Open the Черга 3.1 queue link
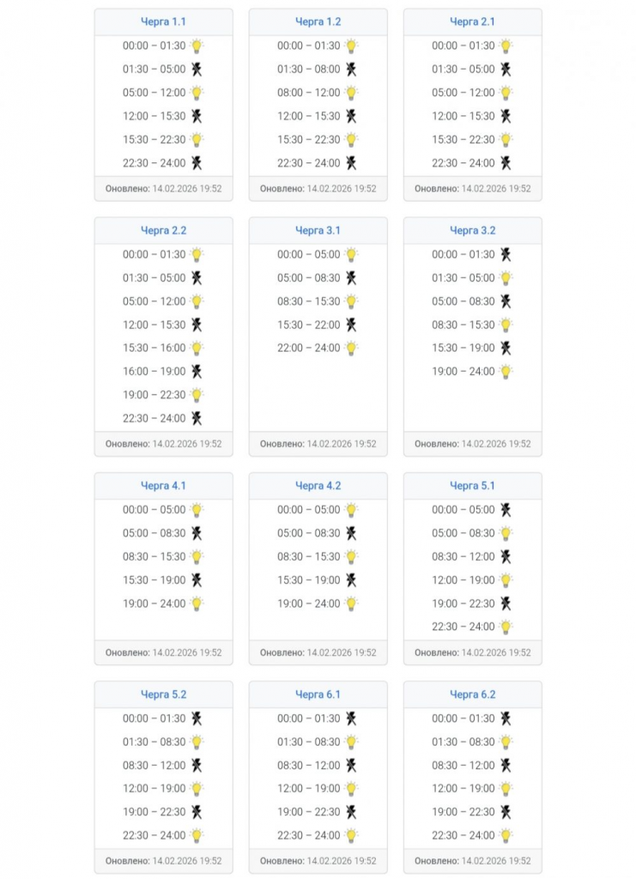Image resolution: width=636 pixels, height=879 pixels. (x=318, y=230)
